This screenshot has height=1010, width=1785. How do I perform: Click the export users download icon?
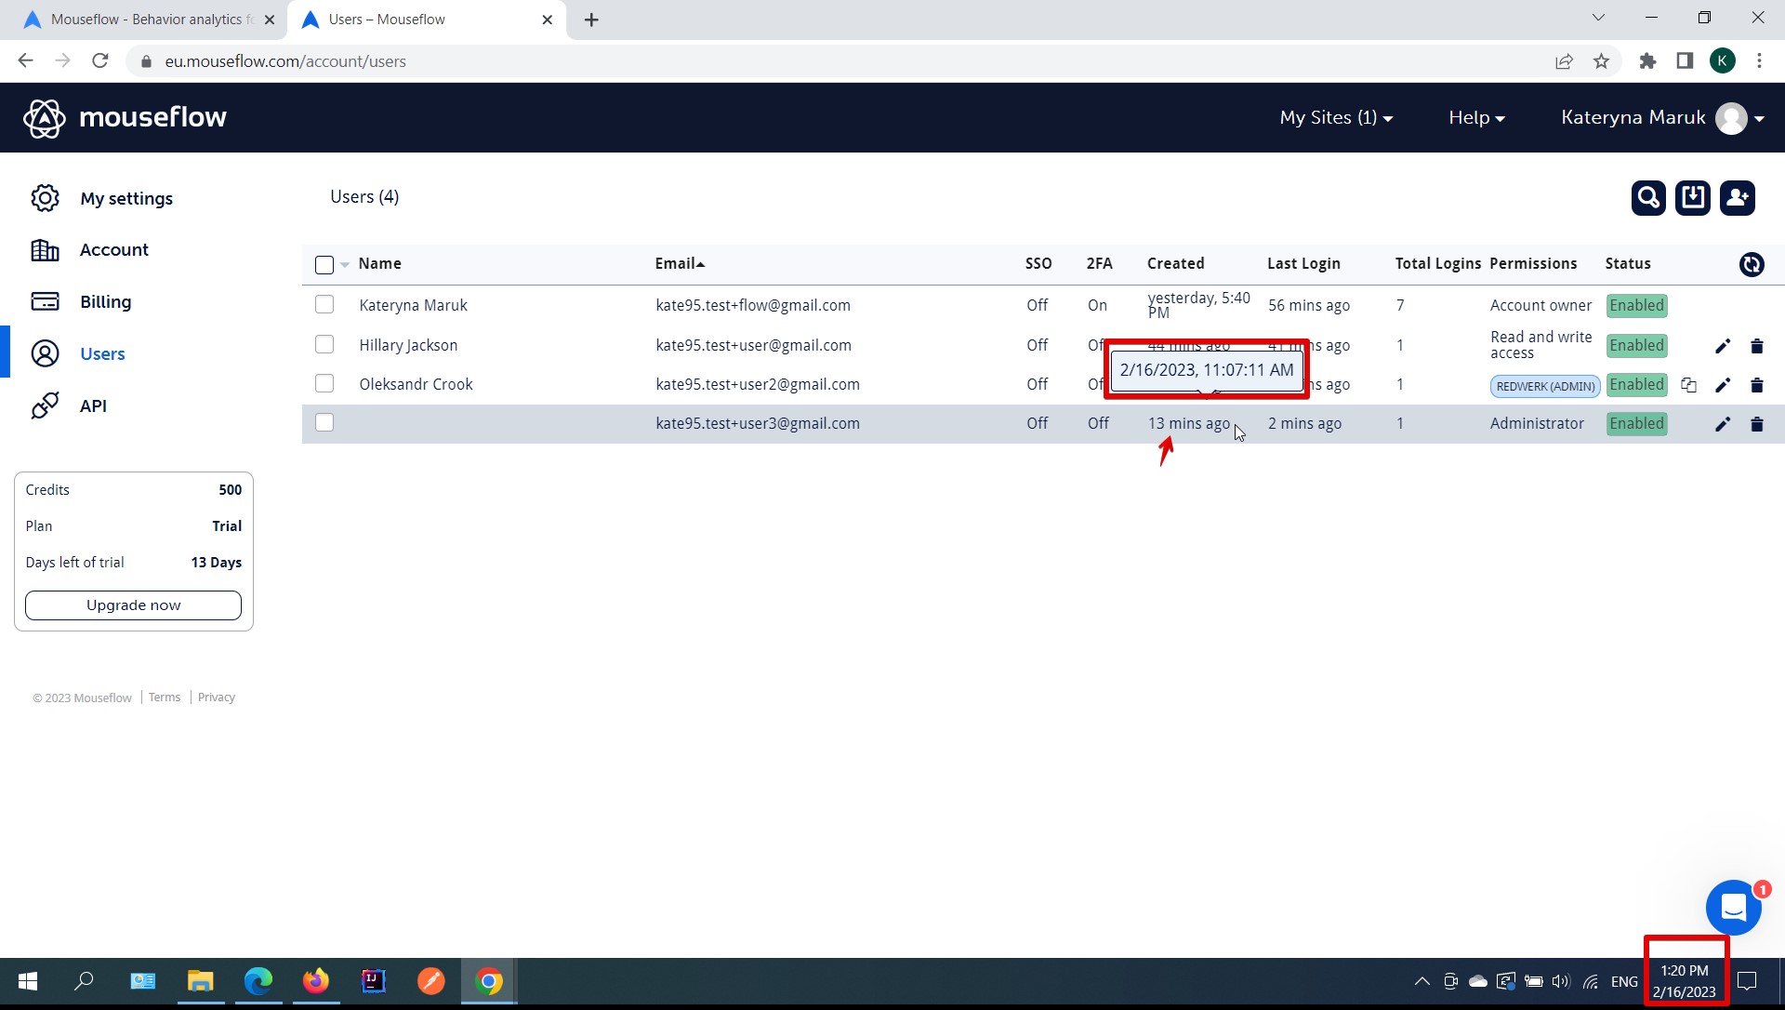click(x=1693, y=198)
